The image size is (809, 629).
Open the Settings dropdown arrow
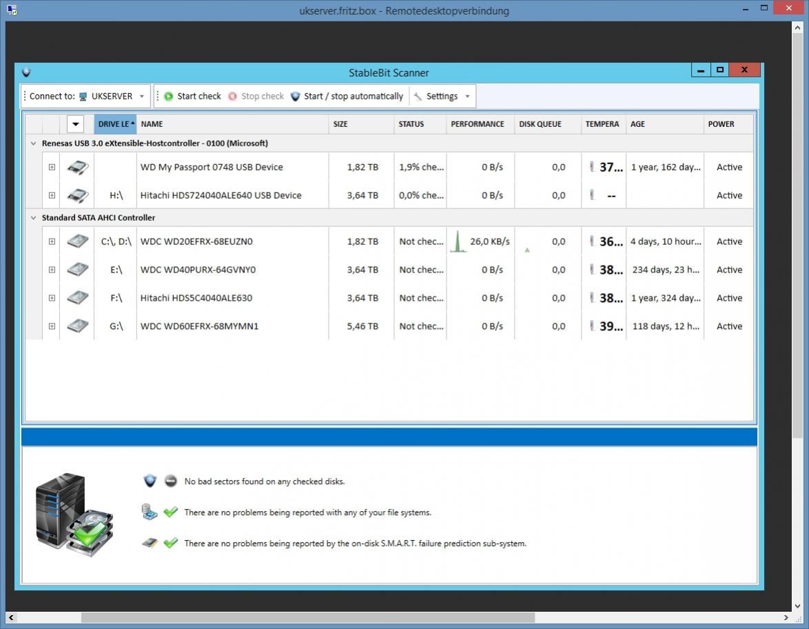[467, 97]
